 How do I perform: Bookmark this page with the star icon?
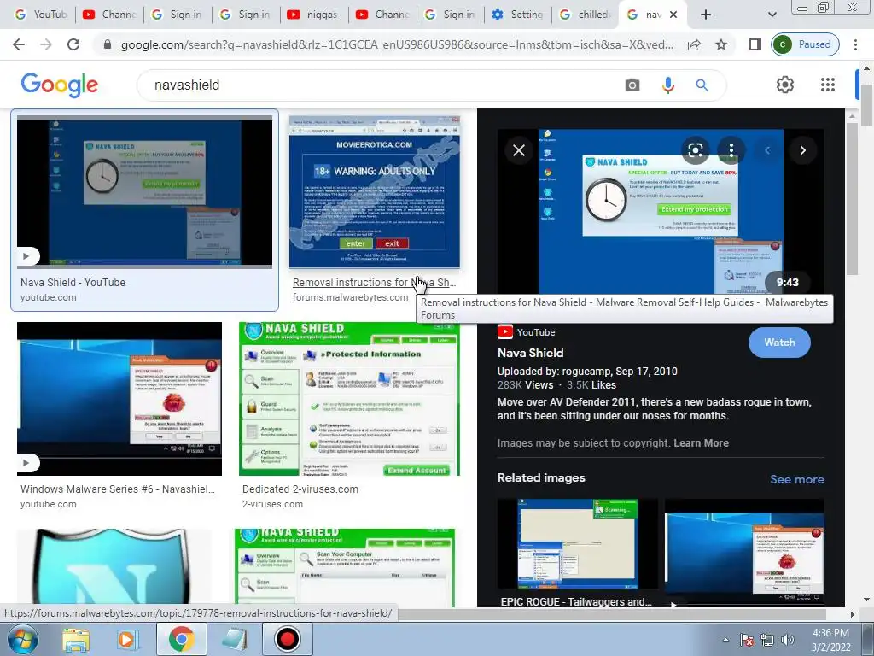click(x=721, y=44)
